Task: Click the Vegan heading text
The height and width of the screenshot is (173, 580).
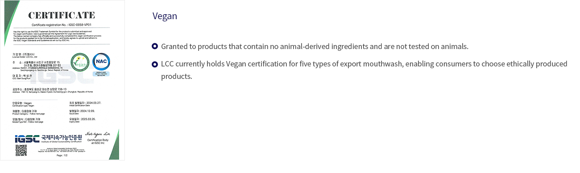Action: click(x=165, y=16)
